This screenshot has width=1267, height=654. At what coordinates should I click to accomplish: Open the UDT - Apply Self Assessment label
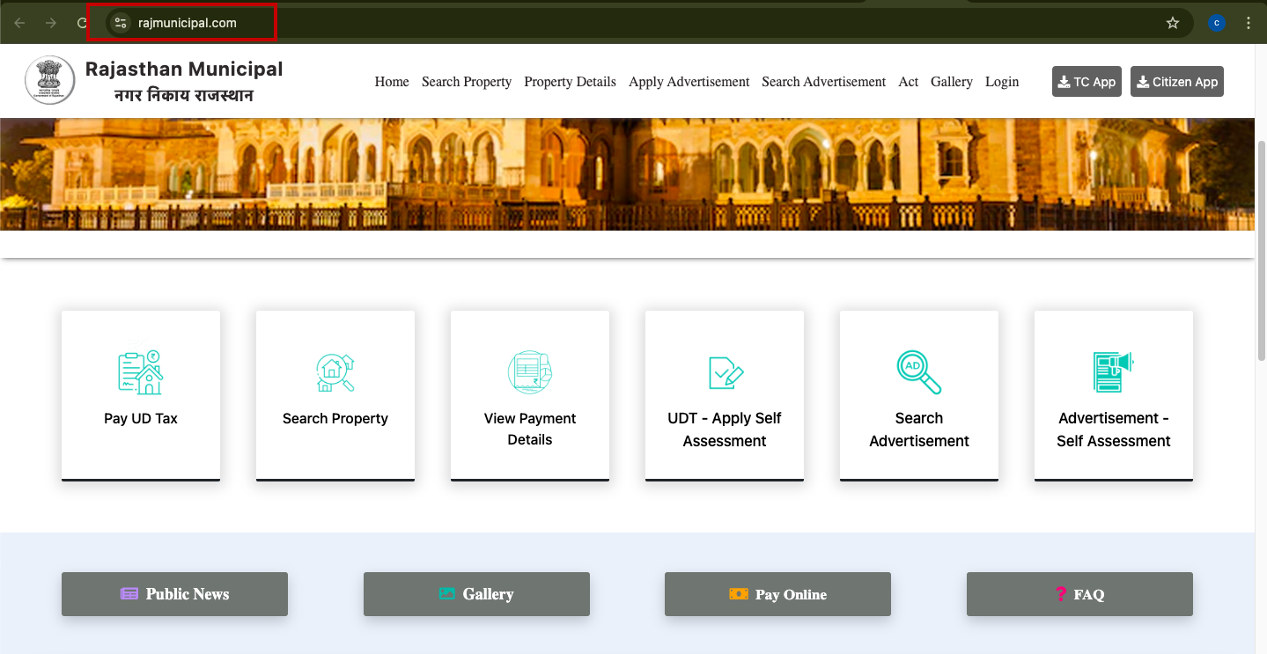pos(725,430)
